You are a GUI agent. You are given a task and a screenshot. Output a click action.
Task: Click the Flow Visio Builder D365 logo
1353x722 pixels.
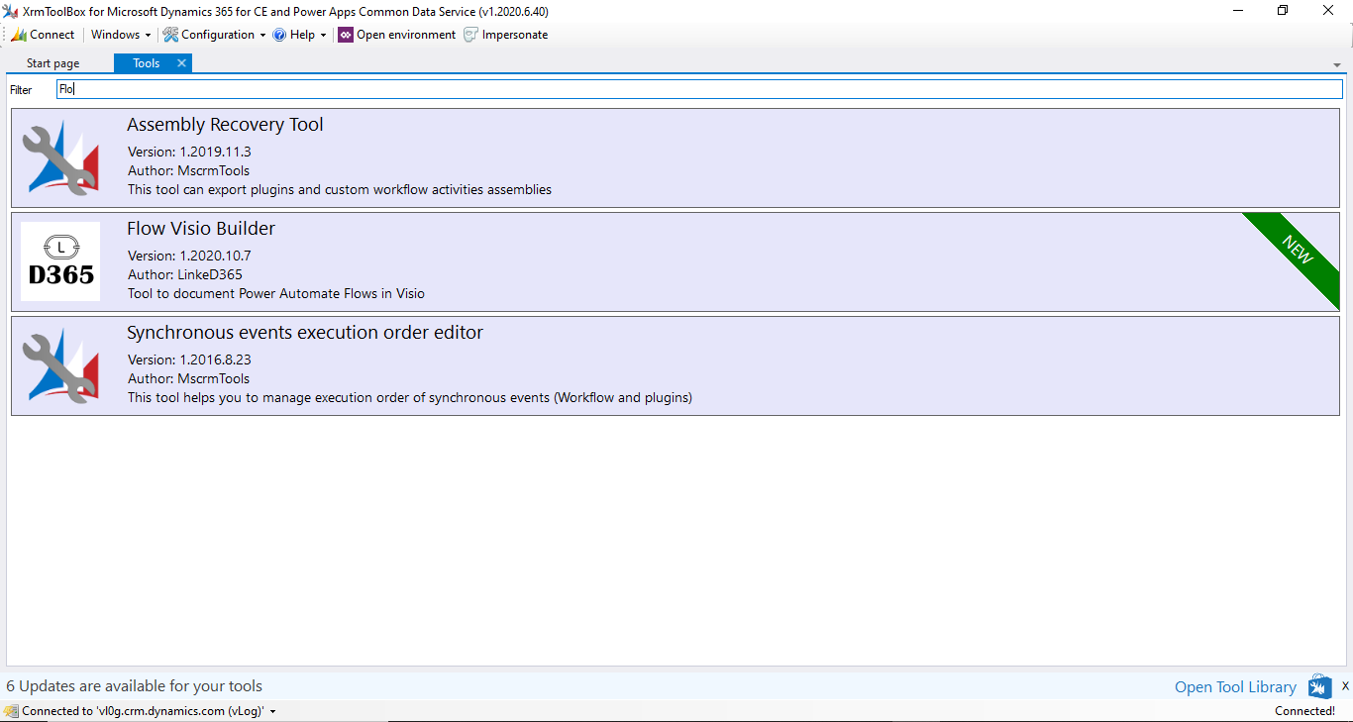(60, 261)
